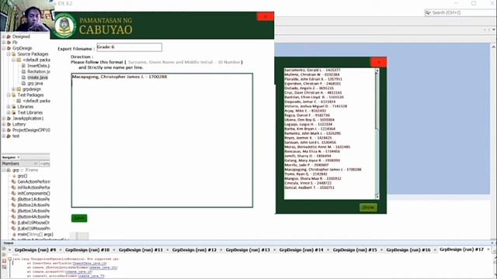Expand the Designed project node

click(x=3, y=36)
